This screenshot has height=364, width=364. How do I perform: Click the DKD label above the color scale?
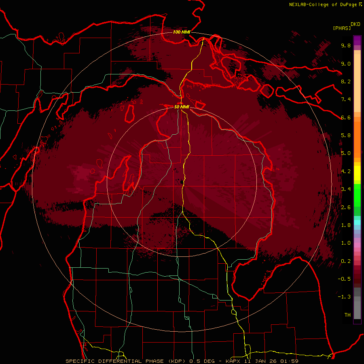click(x=356, y=24)
